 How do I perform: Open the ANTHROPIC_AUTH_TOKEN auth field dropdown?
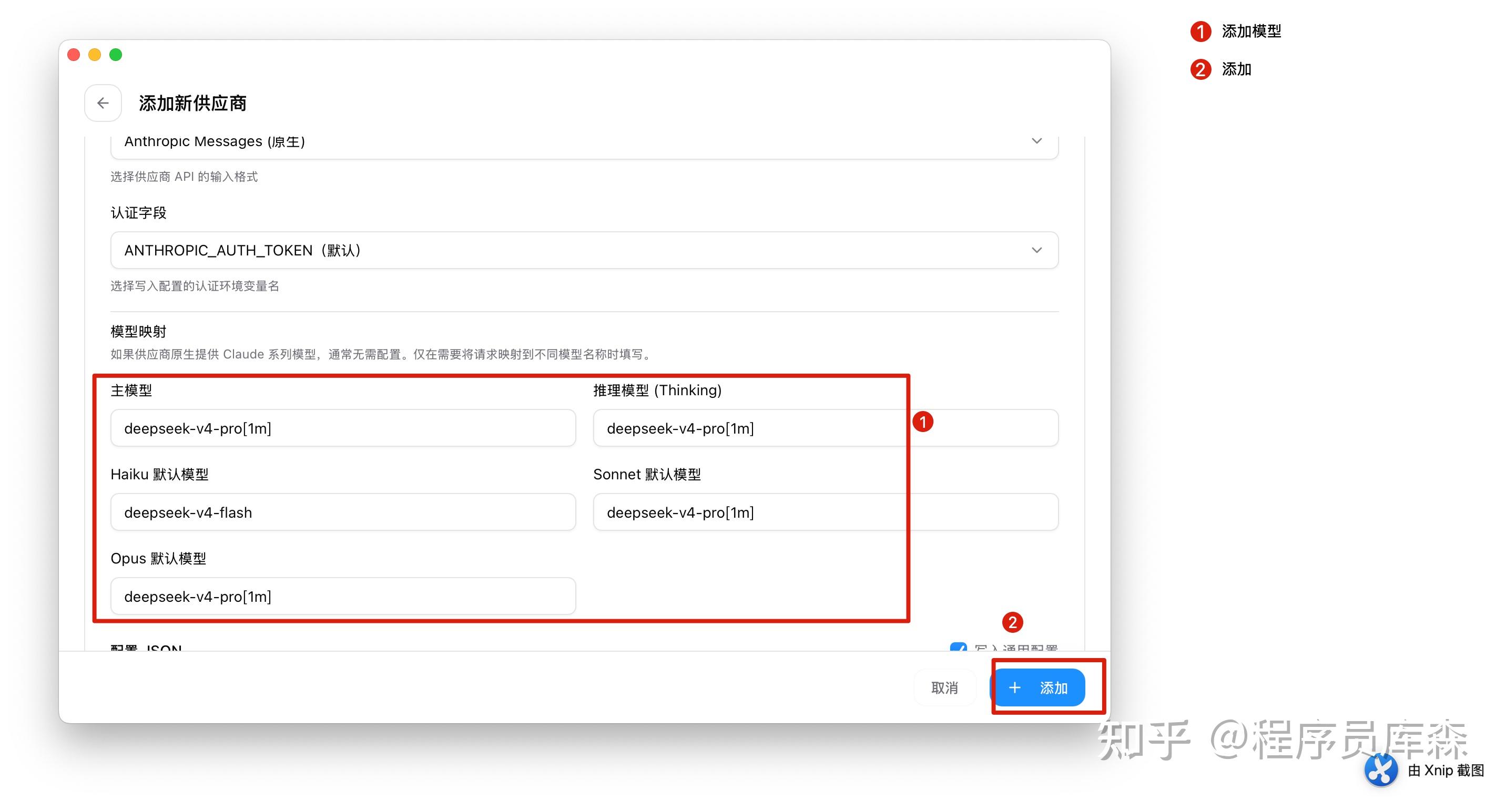(x=584, y=250)
